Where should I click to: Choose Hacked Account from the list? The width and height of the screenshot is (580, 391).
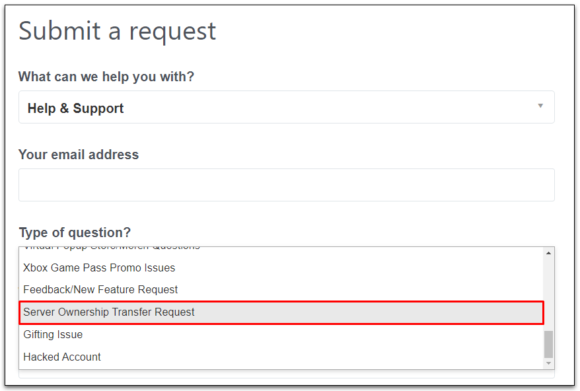[x=62, y=357]
